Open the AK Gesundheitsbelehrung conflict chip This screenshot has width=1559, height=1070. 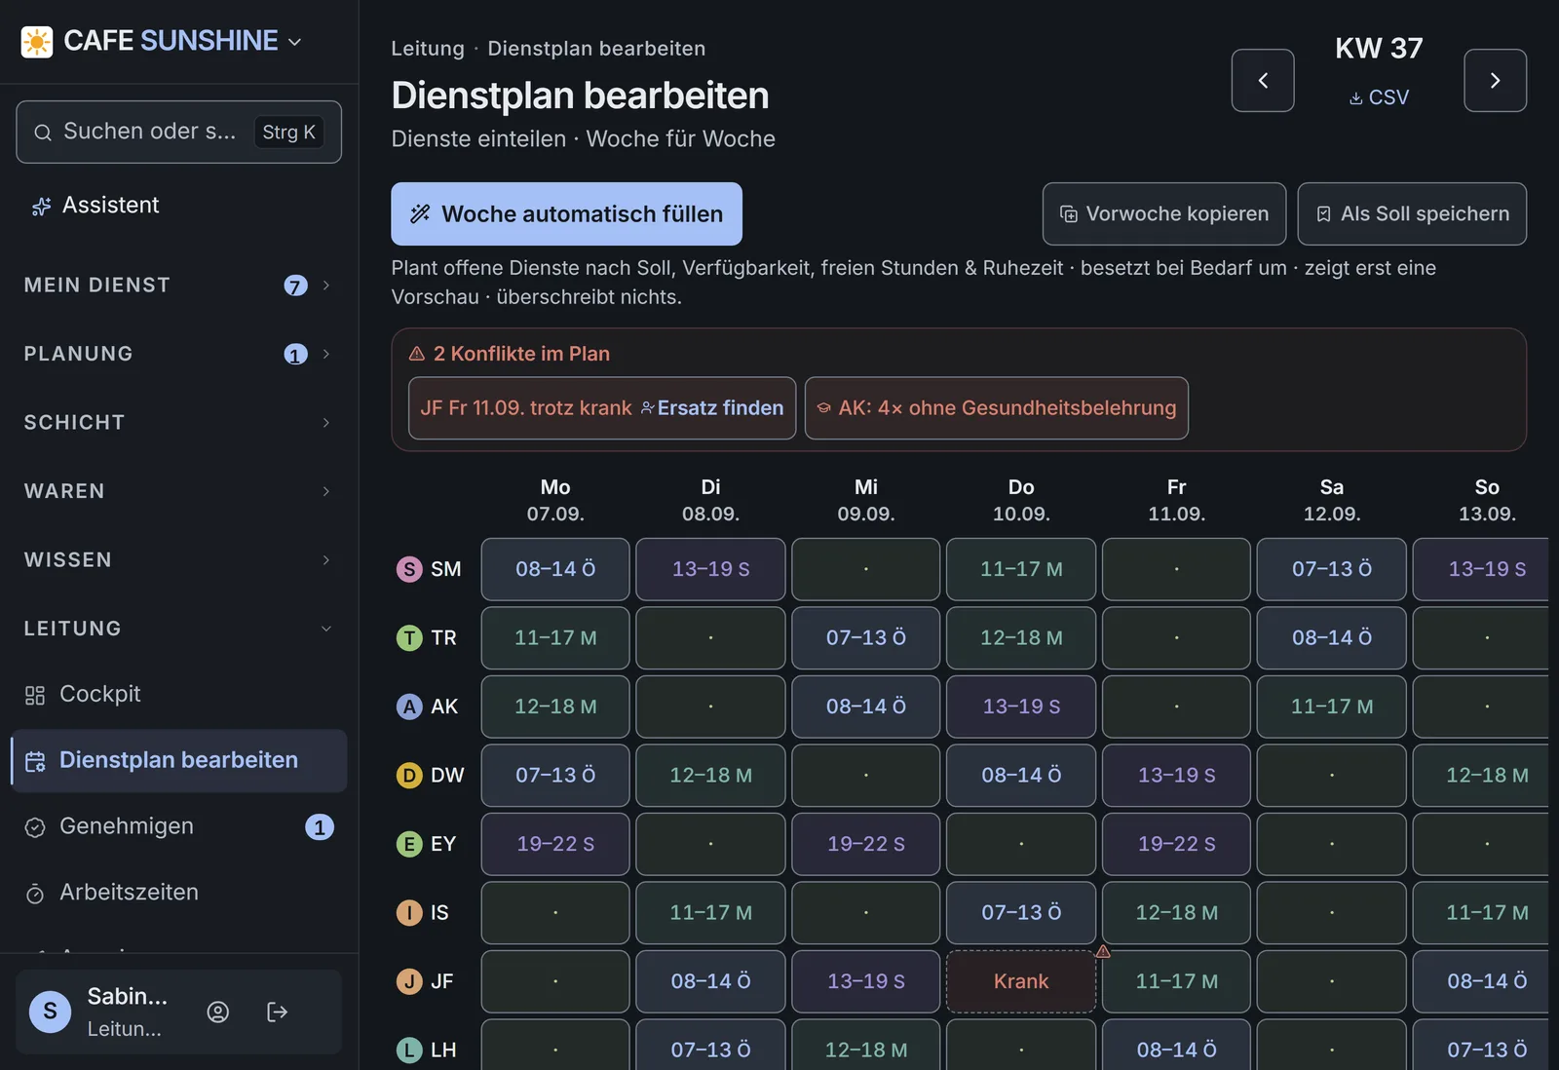point(996,408)
